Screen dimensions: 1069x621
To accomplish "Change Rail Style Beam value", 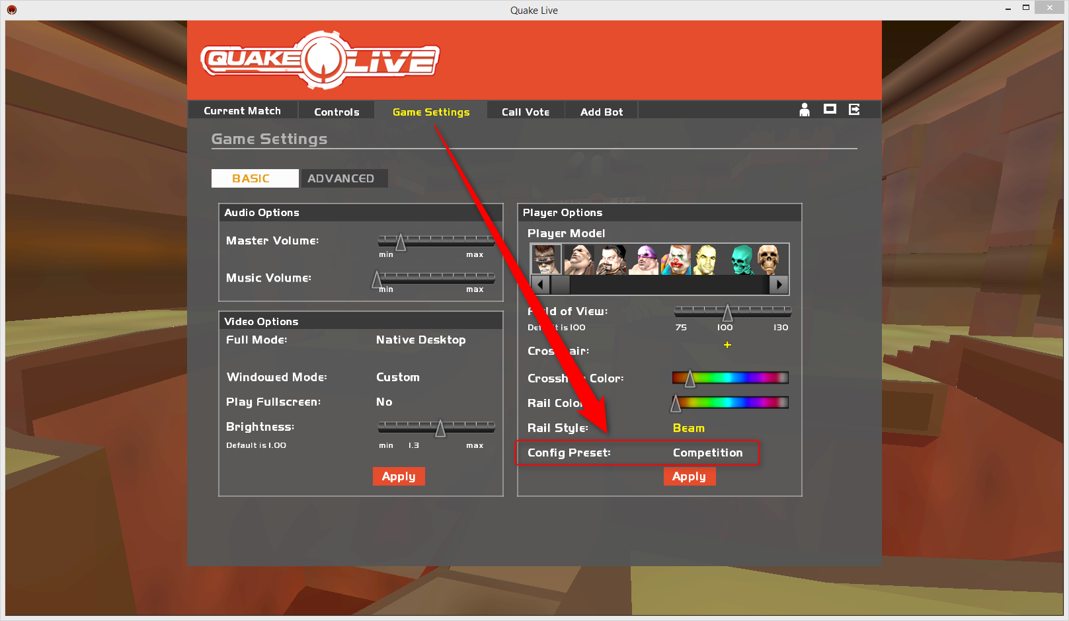I will point(689,428).
